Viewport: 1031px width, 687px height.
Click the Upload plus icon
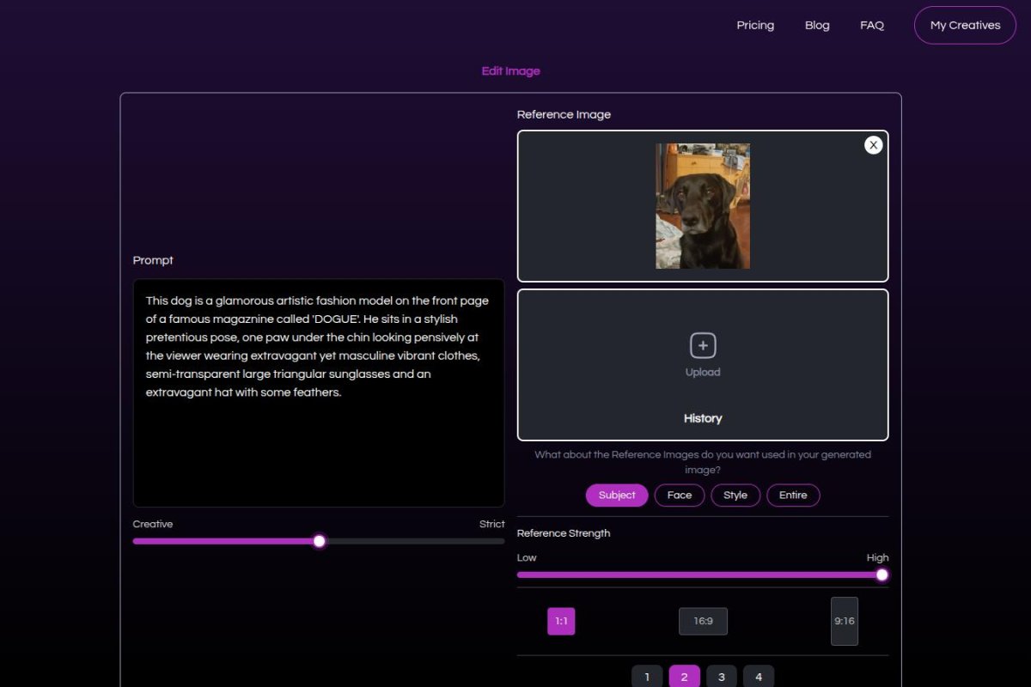pos(702,345)
